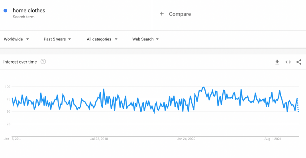Share the interest over time chart
The image size is (306, 158).
(x=299, y=62)
